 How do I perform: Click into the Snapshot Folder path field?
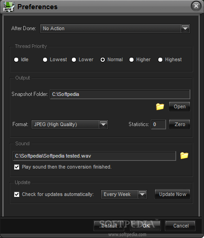coord(120,94)
